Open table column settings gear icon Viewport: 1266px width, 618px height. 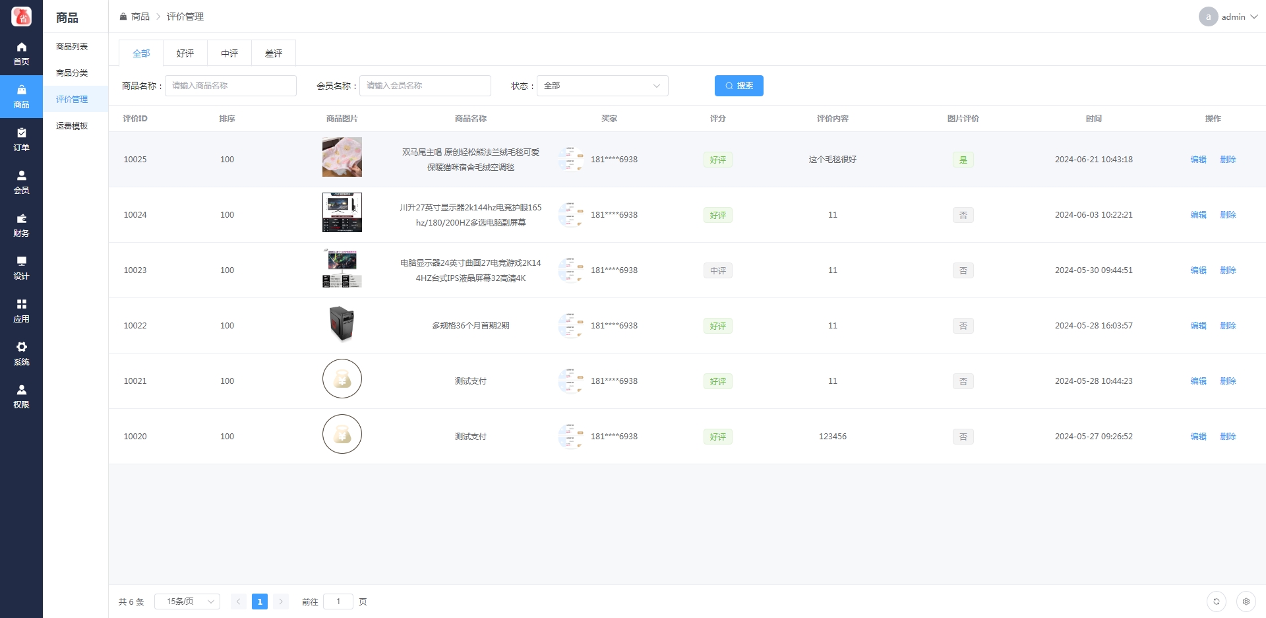point(1246,602)
